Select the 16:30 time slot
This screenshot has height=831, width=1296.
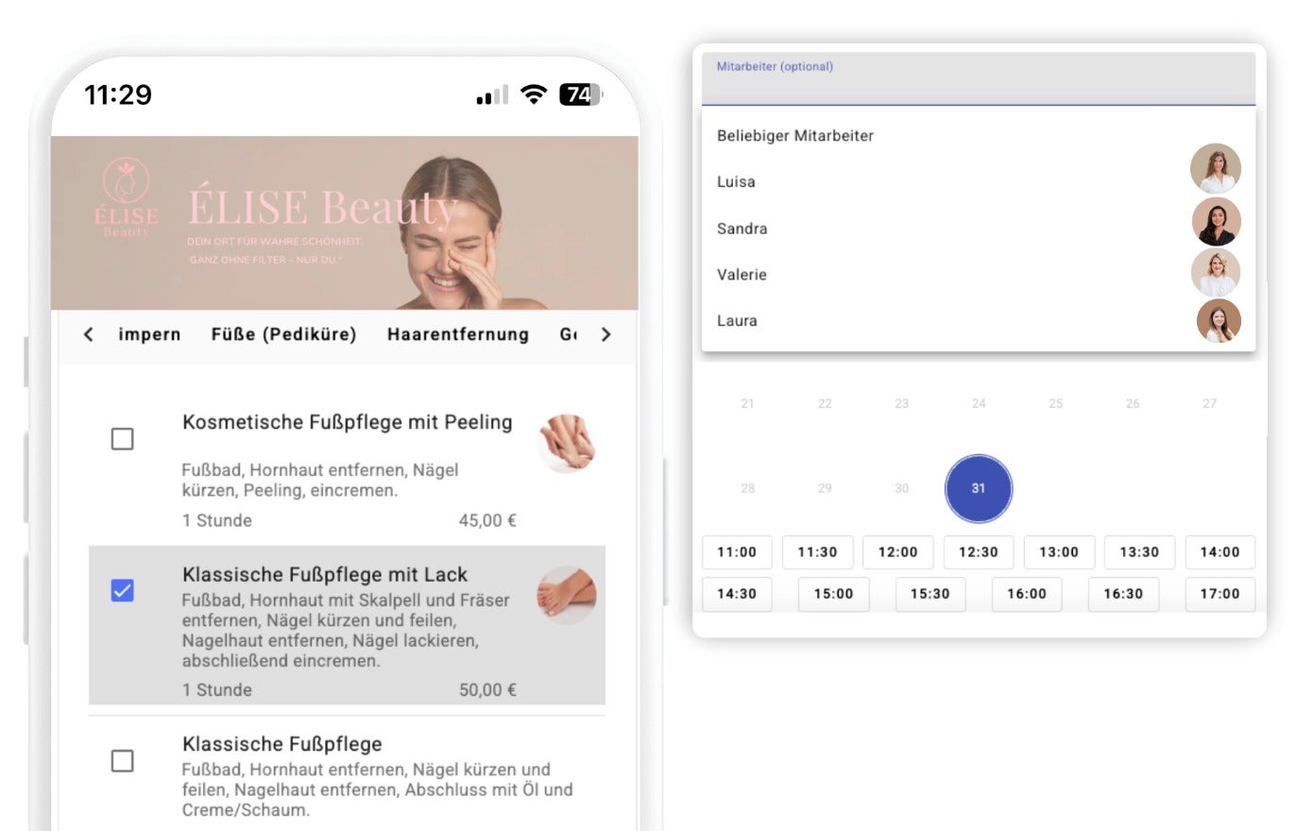pos(1123,594)
